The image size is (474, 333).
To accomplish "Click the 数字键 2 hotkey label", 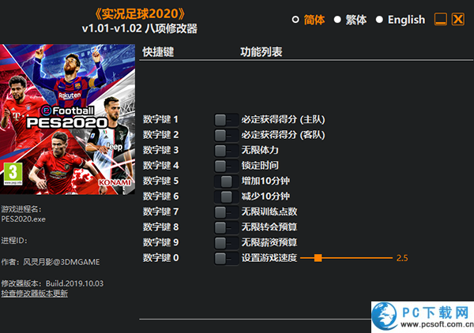I will coord(160,135).
